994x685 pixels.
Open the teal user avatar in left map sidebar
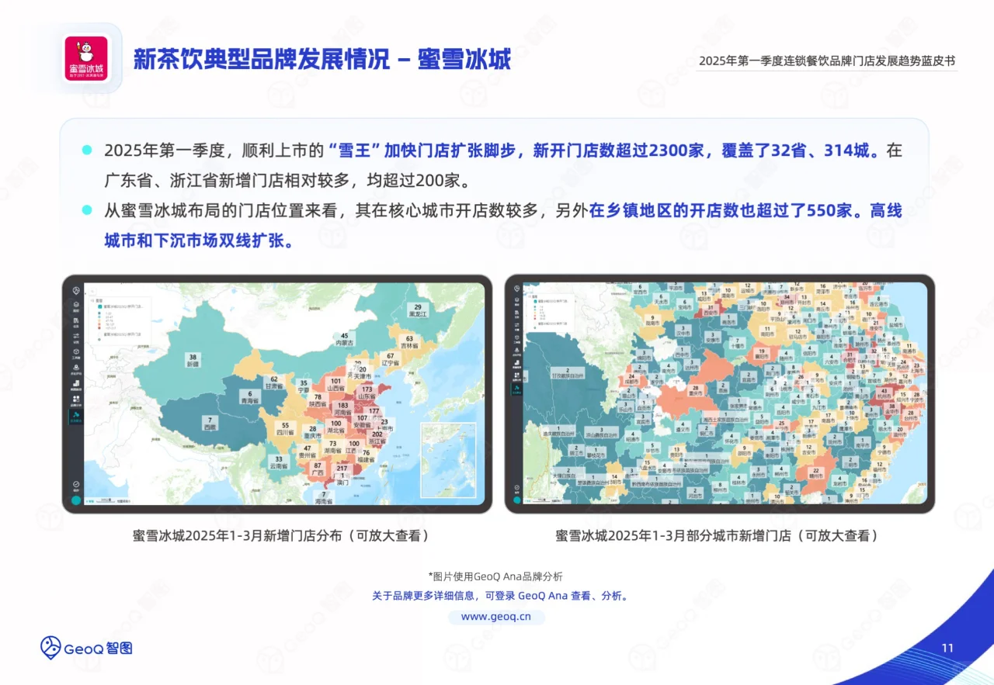click(x=76, y=500)
